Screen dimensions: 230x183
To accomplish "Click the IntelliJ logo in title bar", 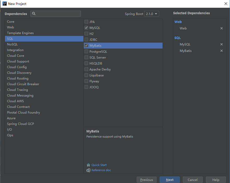I will (x=5, y=4).
